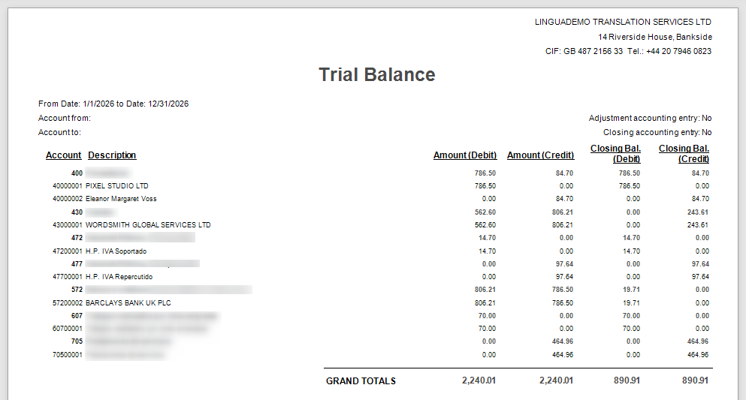Select account number 40000002

(x=67, y=199)
